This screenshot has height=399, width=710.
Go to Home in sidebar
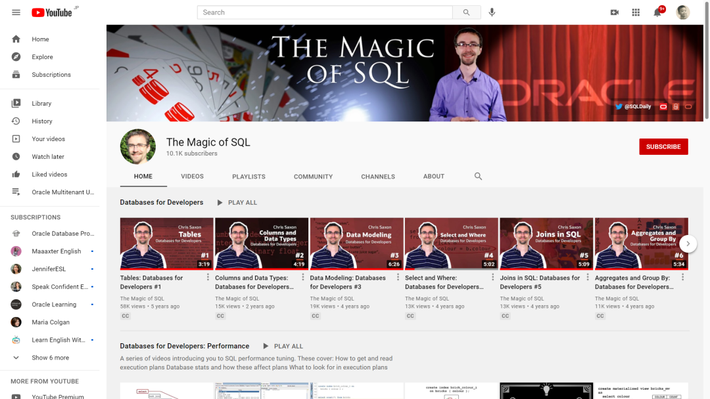(x=50, y=39)
